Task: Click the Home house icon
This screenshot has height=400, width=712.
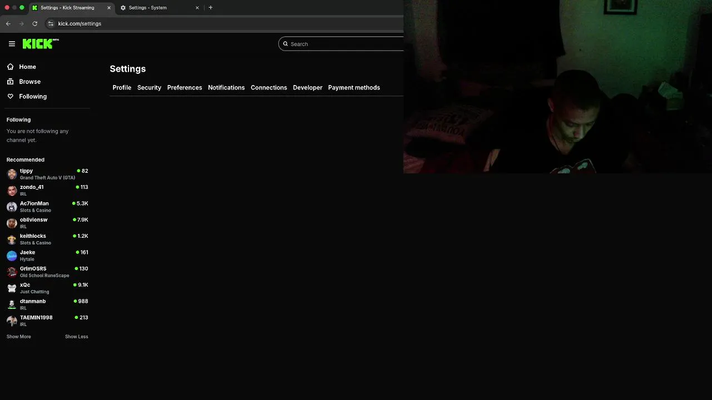Action: click(x=10, y=67)
